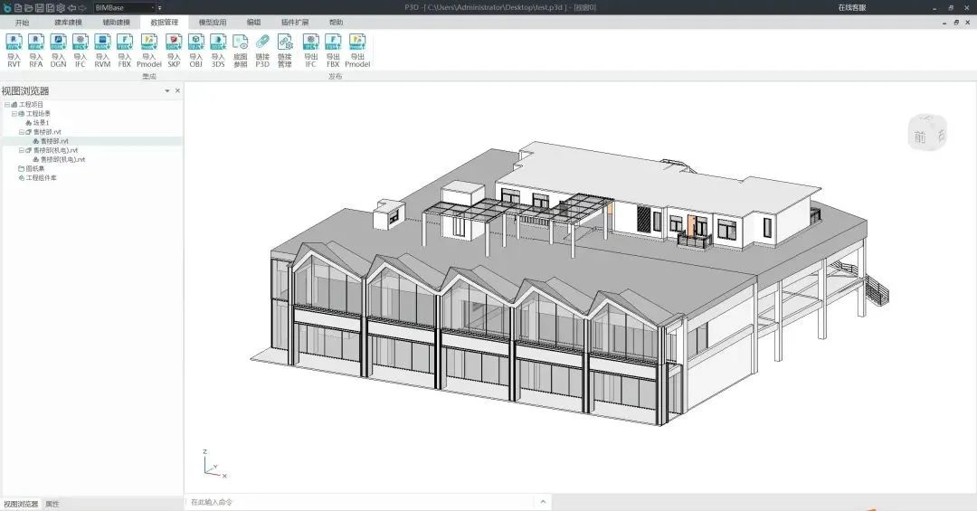977x511 pixels.
Task: Open the 开始 ribbon tab
Action: (x=22, y=22)
